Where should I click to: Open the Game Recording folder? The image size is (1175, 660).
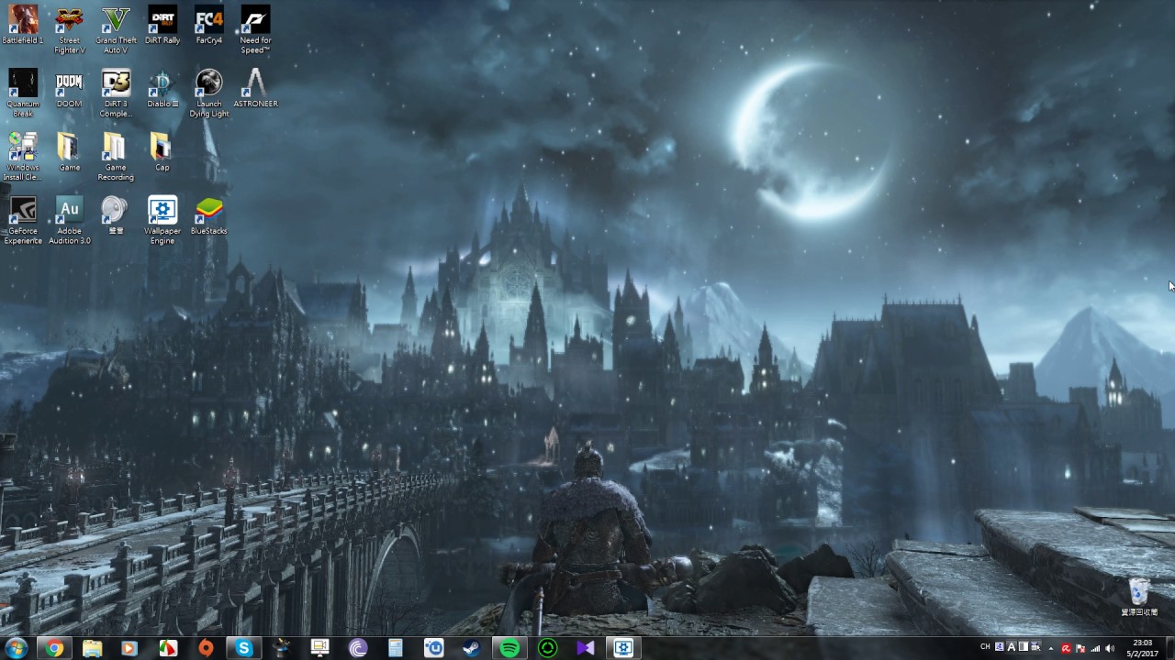pos(115,148)
